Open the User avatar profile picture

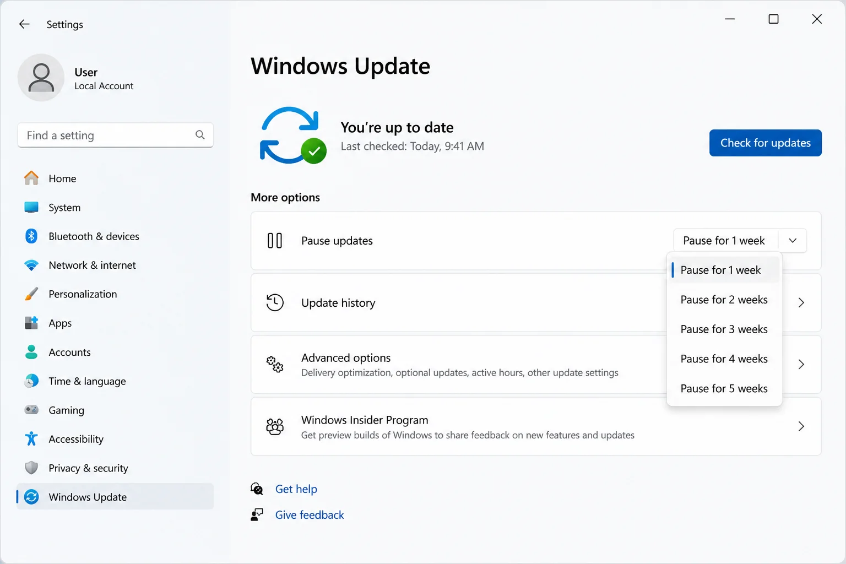tap(41, 78)
